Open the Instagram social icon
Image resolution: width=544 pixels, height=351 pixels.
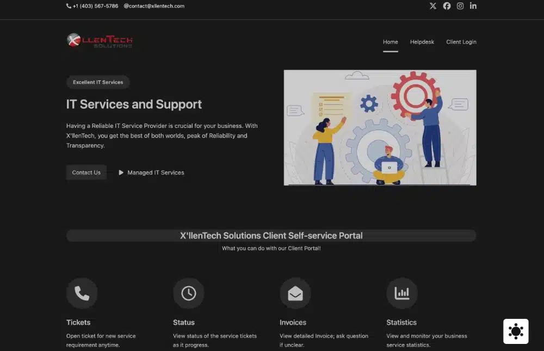point(460,6)
